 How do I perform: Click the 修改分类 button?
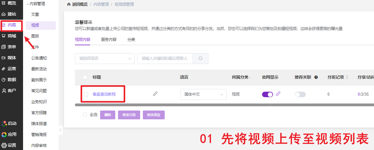point(129,115)
